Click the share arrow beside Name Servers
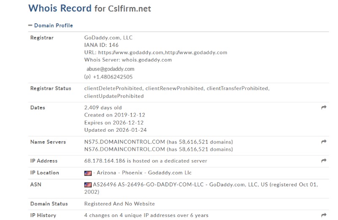 click(324, 141)
